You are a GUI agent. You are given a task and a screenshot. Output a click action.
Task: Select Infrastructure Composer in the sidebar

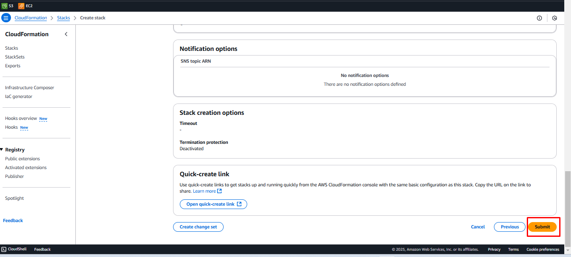(x=29, y=88)
